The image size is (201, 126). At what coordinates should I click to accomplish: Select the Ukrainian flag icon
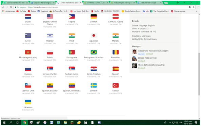tap(28, 102)
